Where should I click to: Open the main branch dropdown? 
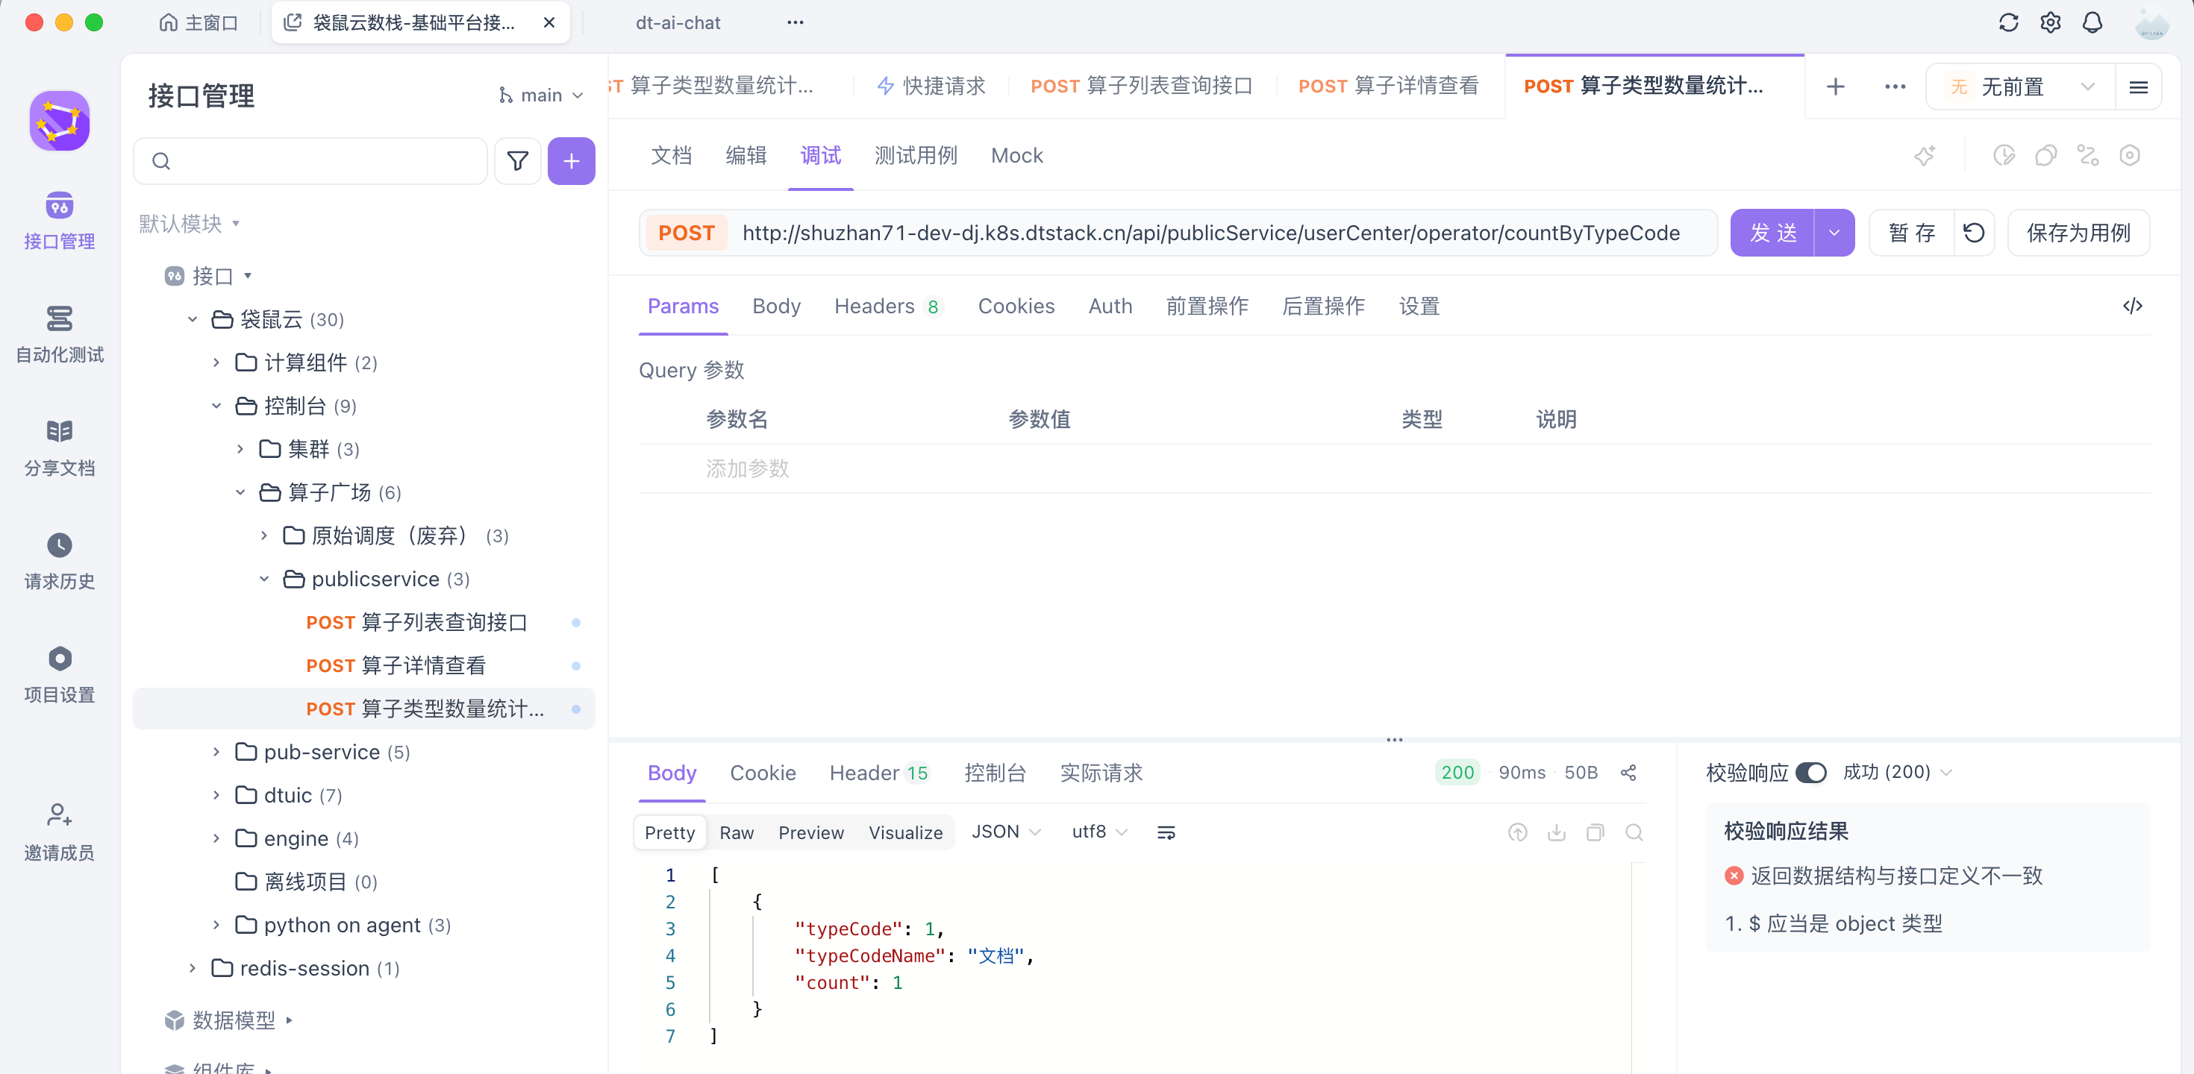coord(541,95)
